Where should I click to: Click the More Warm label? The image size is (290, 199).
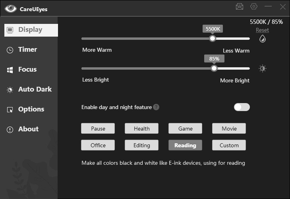click(97, 50)
